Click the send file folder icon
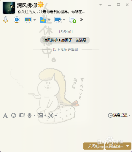132x152 pixels. click(x=43, y=20)
